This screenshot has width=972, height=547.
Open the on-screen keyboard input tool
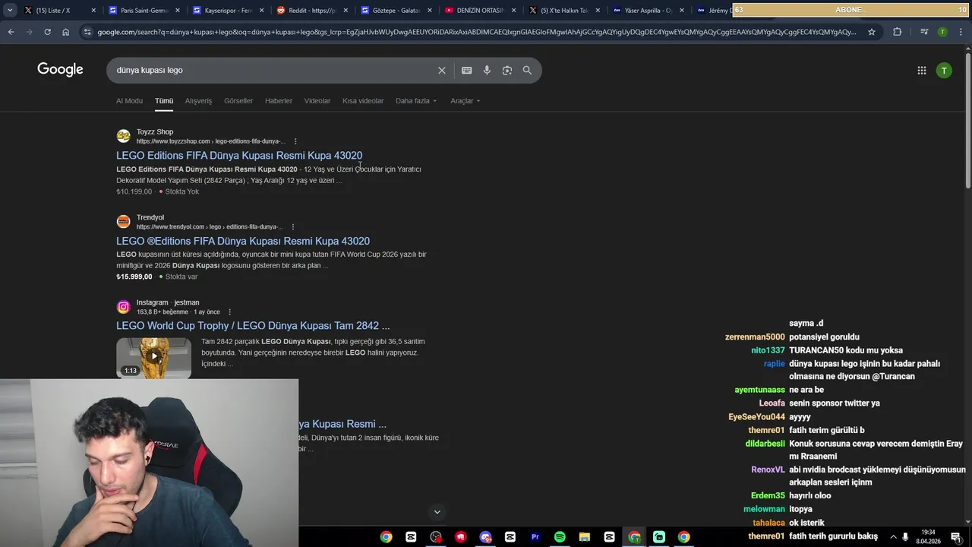[466, 70]
